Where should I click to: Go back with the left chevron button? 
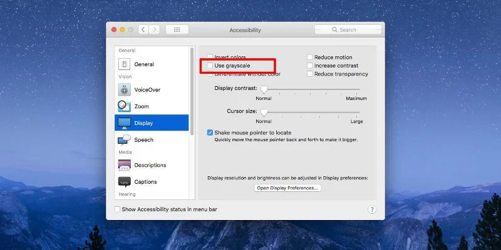tap(143, 29)
